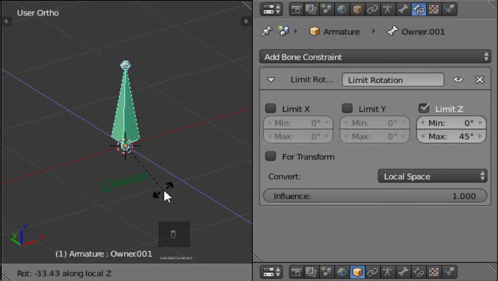The height and width of the screenshot is (281, 498).
Task: Click 'User Ortho' view label
Action: coord(38,13)
